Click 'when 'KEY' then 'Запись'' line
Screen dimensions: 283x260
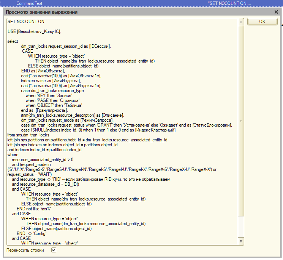click(49, 96)
